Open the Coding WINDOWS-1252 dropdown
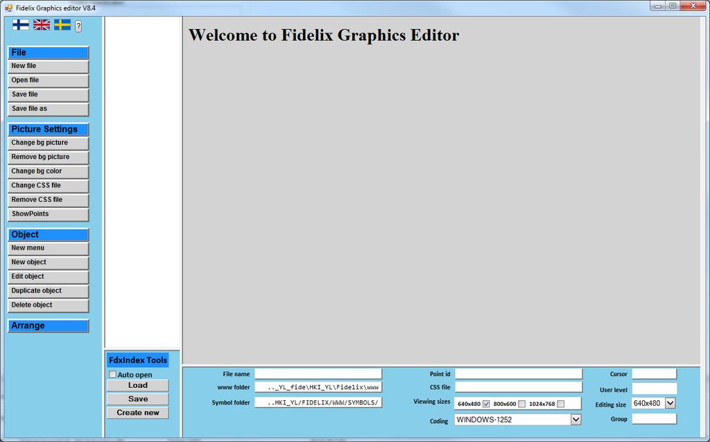Image resolution: width=710 pixels, height=442 pixels. coord(575,420)
